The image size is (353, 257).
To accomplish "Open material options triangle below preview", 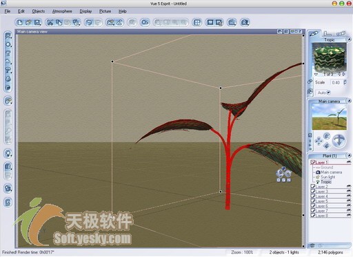I will point(316,75).
